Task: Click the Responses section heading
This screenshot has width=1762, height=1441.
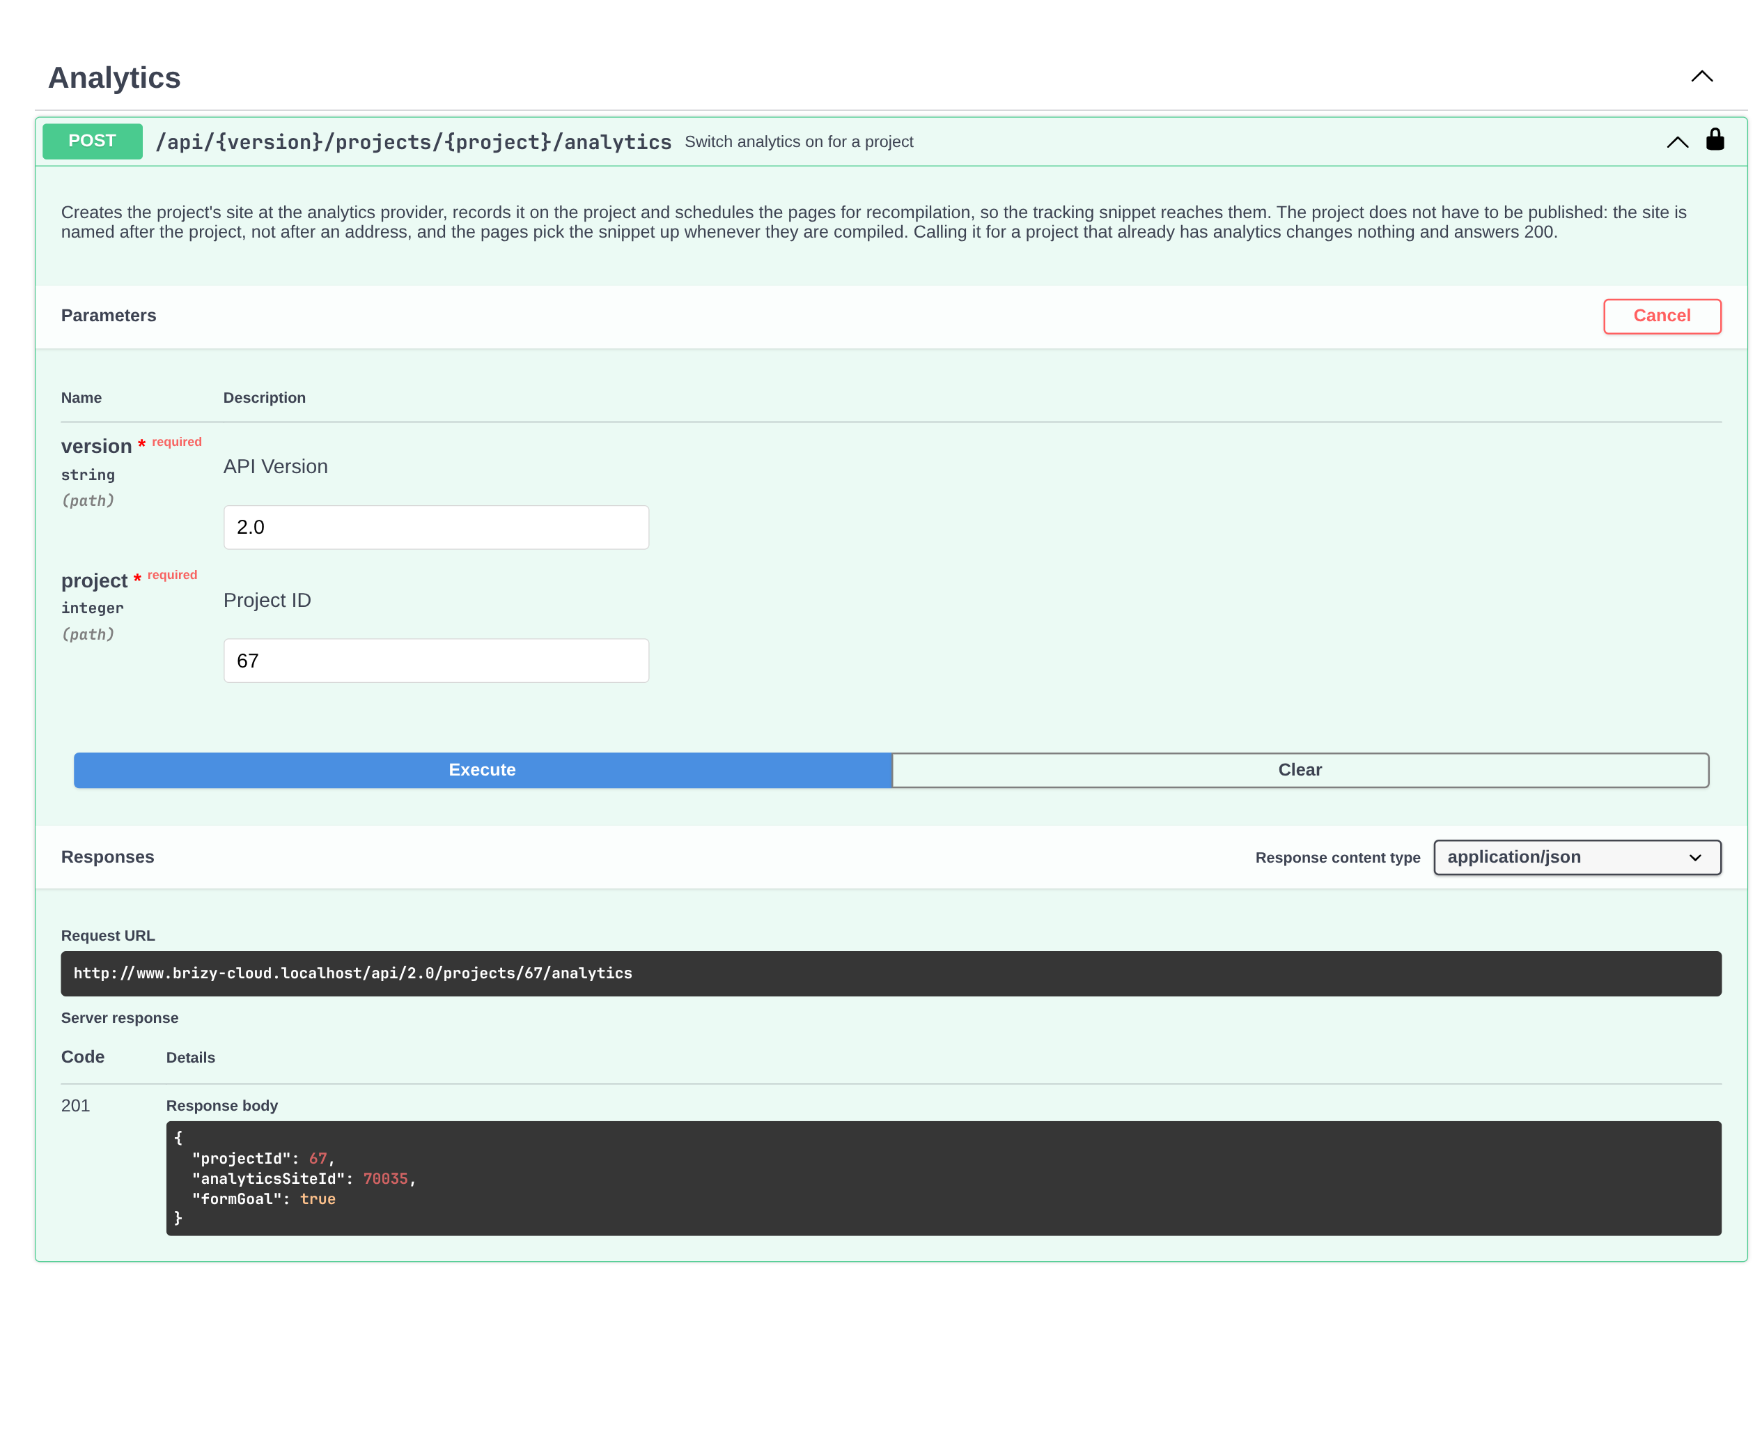Action: pyautogui.click(x=108, y=856)
